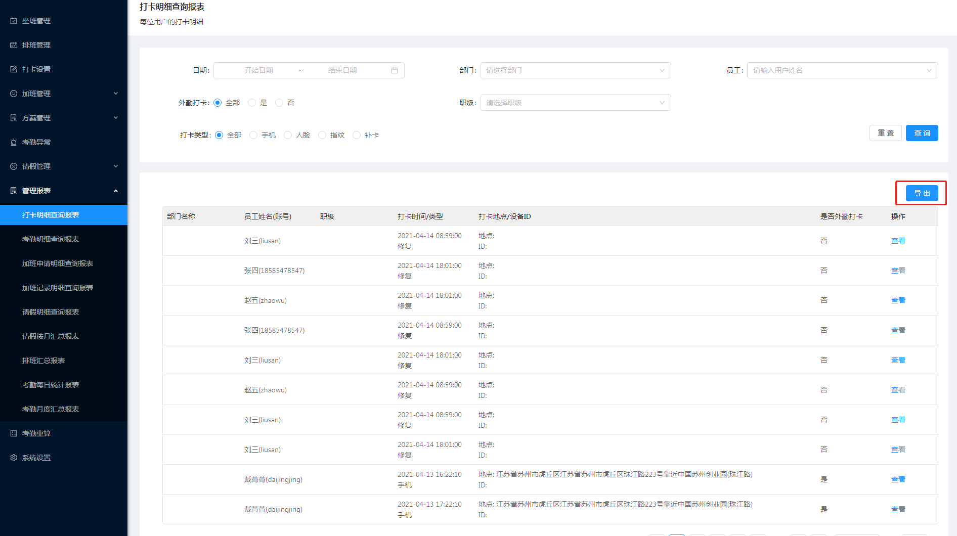Click the 部门名称 column header
The height and width of the screenshot is (536, 957).
[x=181, y=216]
